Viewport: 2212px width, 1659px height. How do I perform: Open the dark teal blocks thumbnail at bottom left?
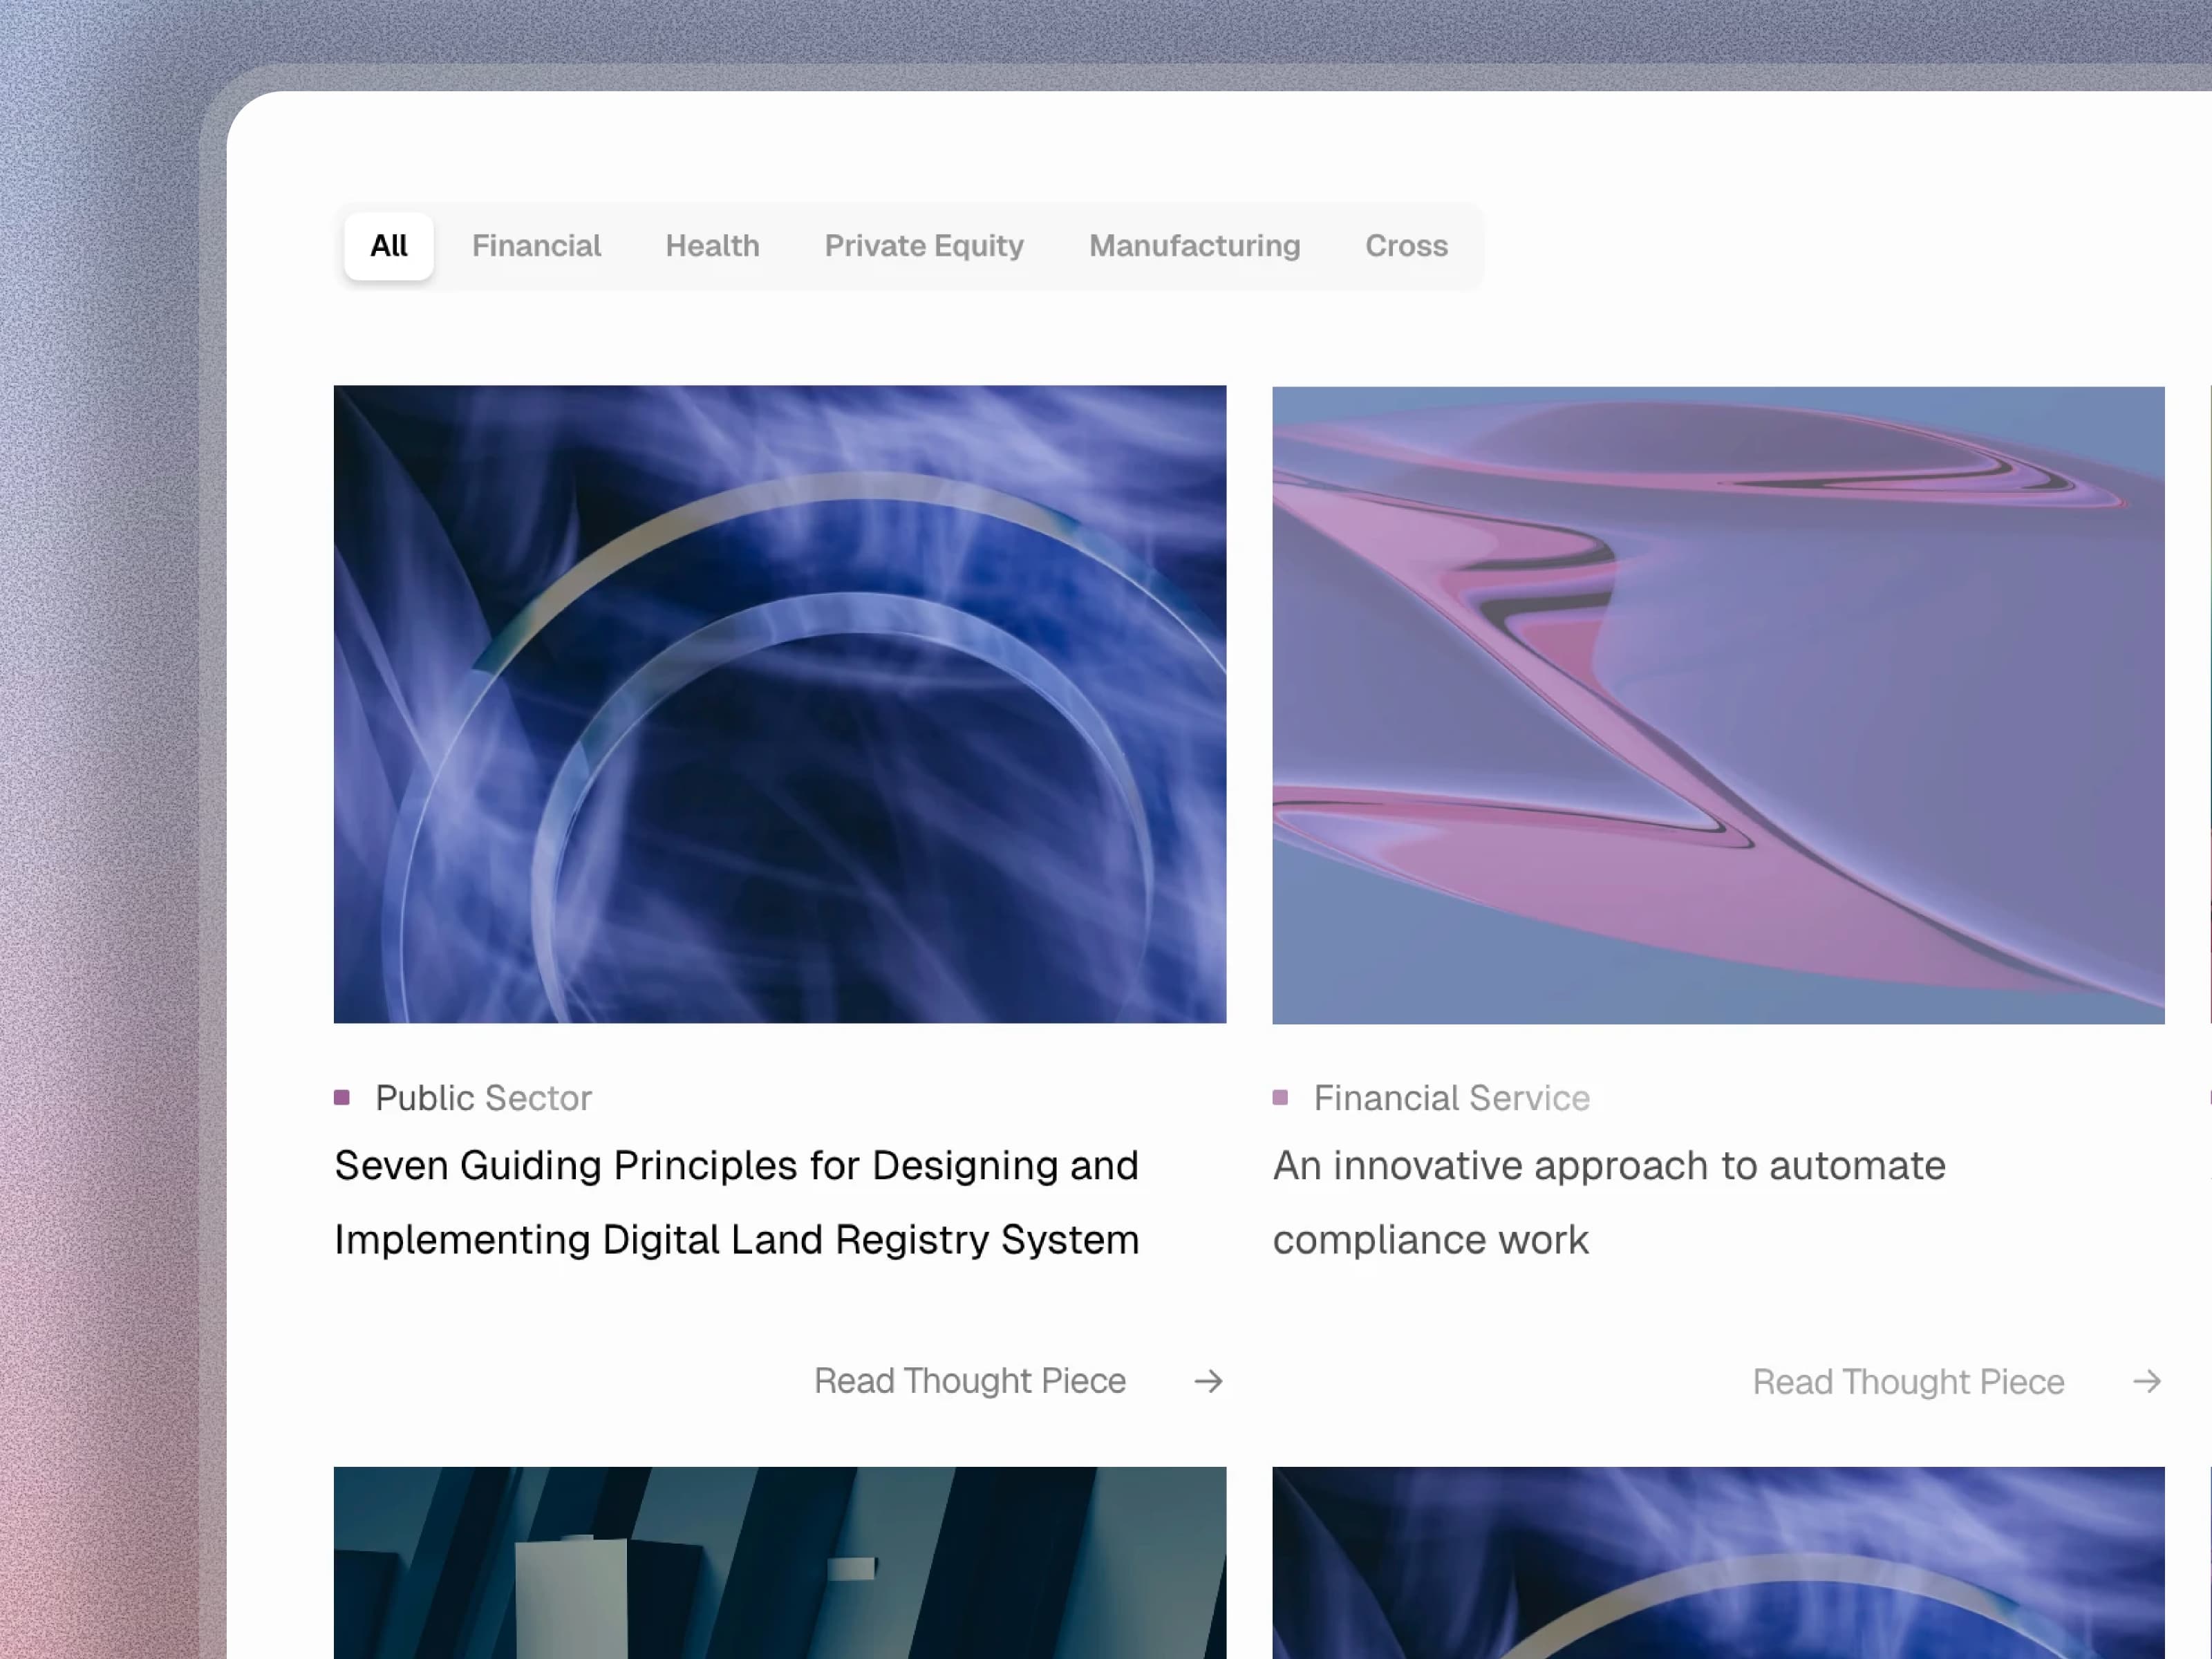[x=779, y=1562]
